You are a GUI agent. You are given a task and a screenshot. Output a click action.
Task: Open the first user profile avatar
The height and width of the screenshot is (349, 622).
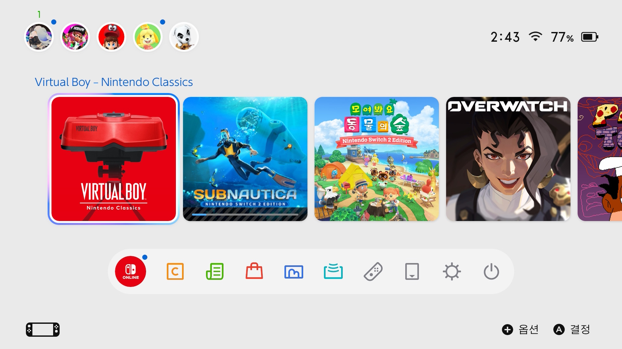[x=39, y=37]
